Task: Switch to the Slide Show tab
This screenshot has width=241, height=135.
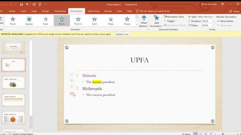Action: [93, 11]
